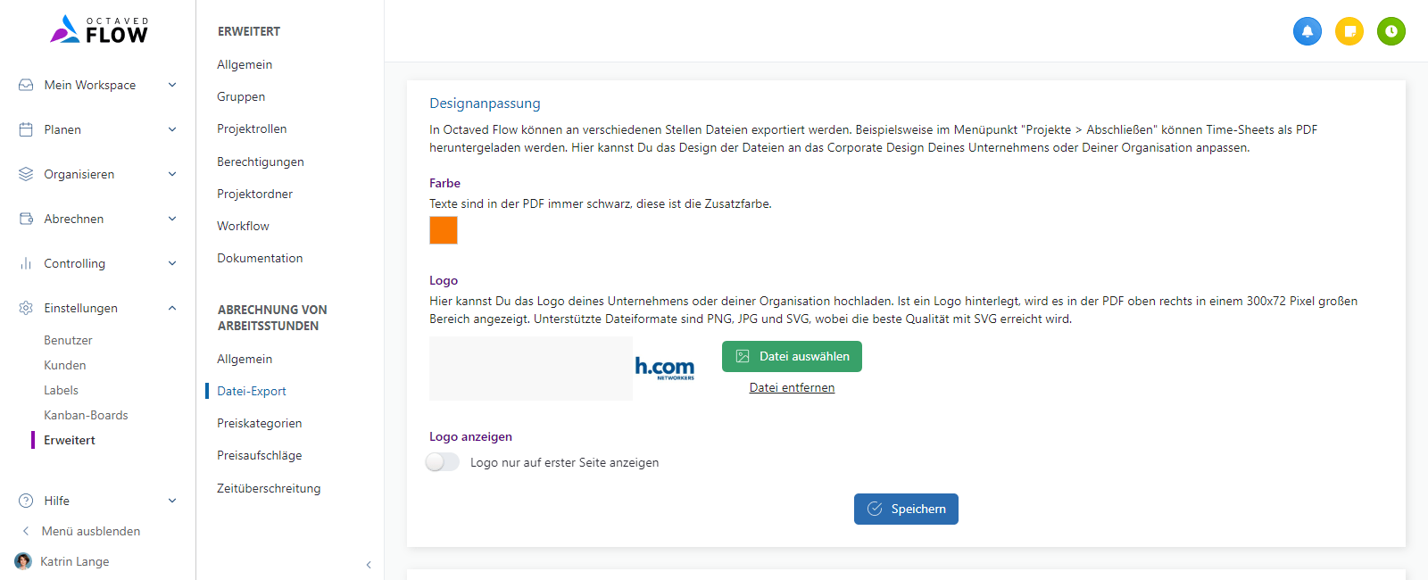Click the Controlling bar chart icon
This screenshot has width=1428, height=580.
(x=26, y=263)
